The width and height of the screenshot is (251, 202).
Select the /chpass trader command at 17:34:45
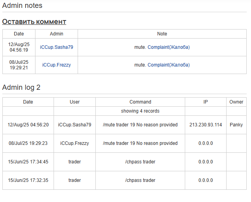(140, 162)
